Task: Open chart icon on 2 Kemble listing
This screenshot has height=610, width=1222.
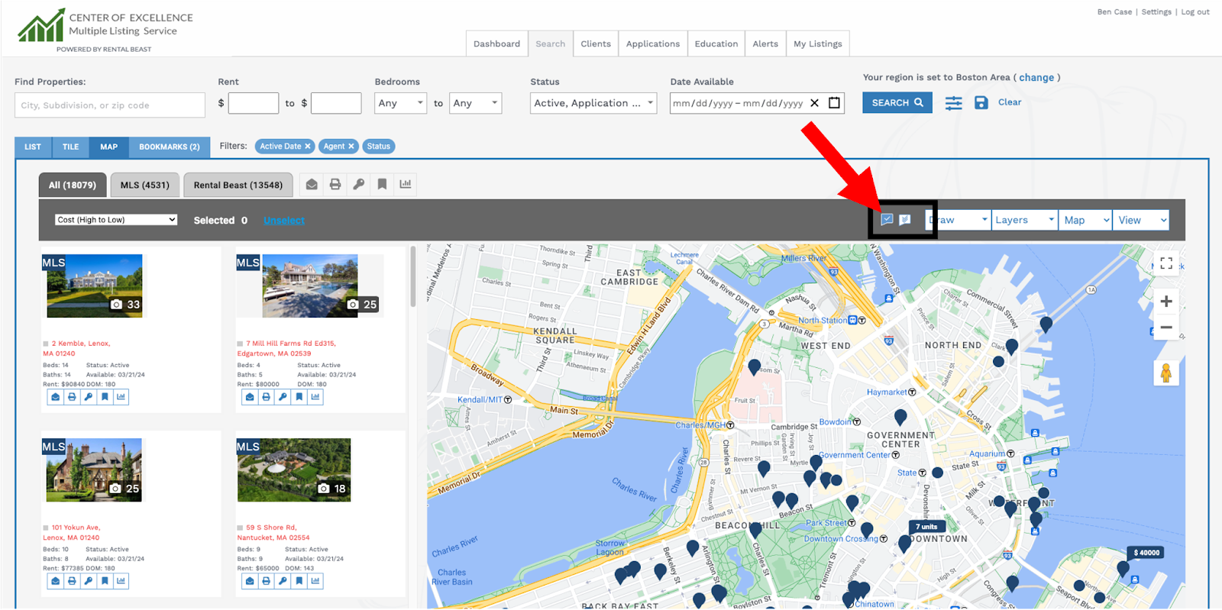Action: point(121,397)
